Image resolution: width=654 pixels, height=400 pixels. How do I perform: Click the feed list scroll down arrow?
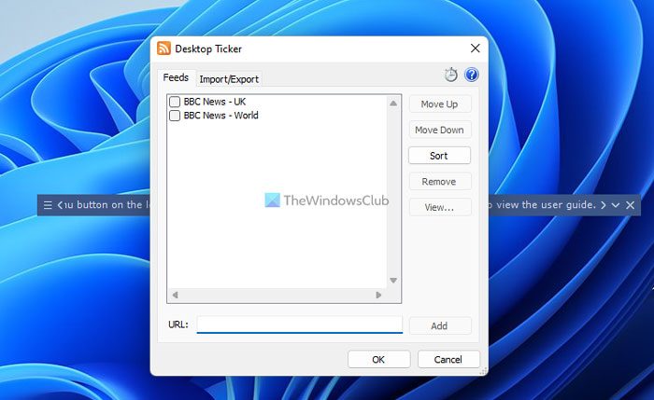pos(393,281)
